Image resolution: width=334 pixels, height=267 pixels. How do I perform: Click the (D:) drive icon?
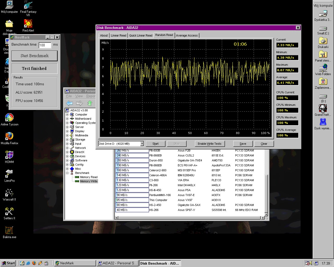323,98
